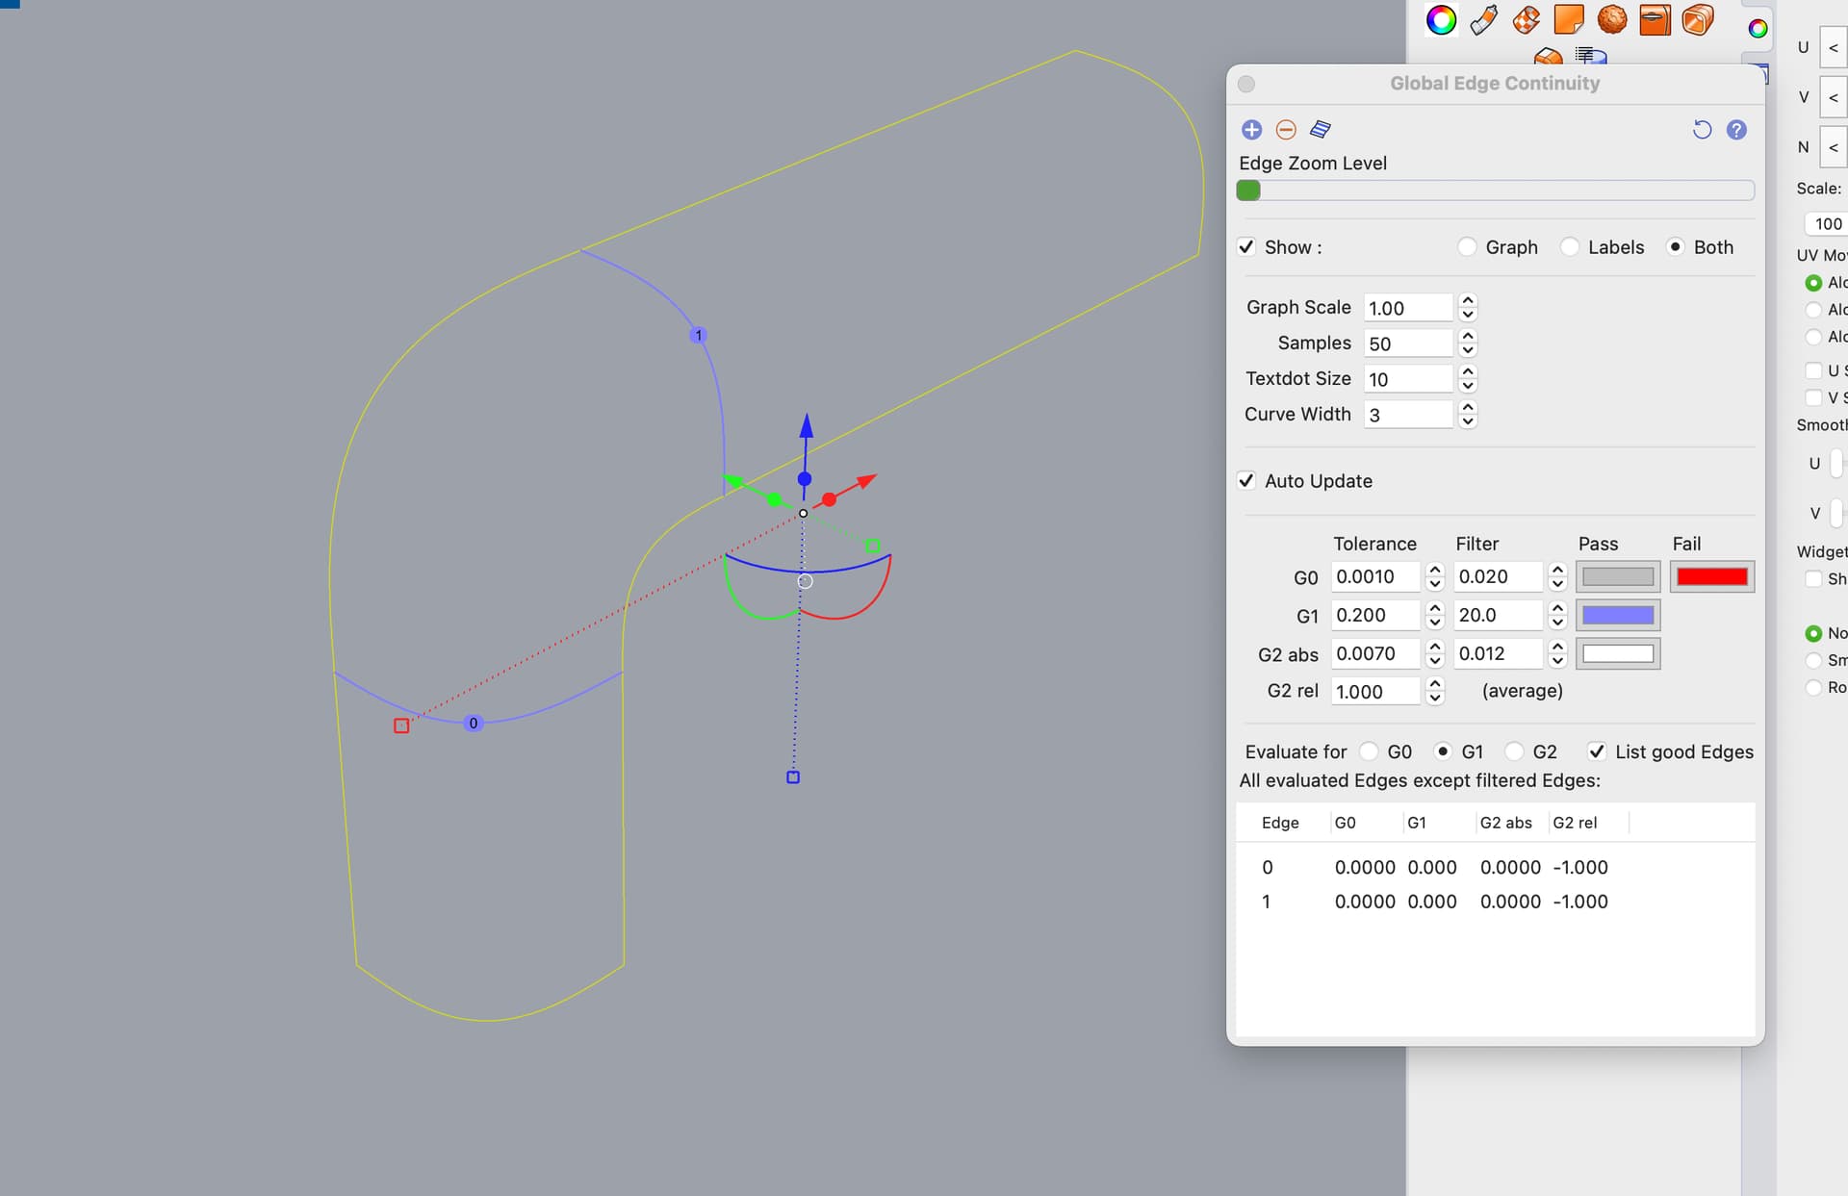Open the color wheel panel icon

(1441, 20)
